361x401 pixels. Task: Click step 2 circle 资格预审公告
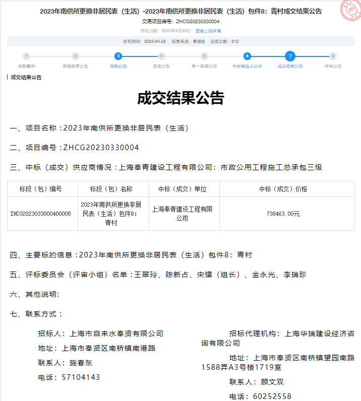[75, 56]
